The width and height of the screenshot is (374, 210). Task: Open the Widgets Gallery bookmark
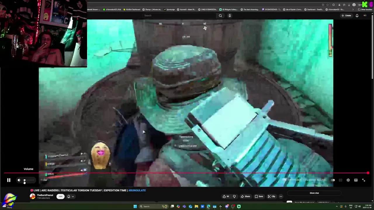[x=228, y=9]
